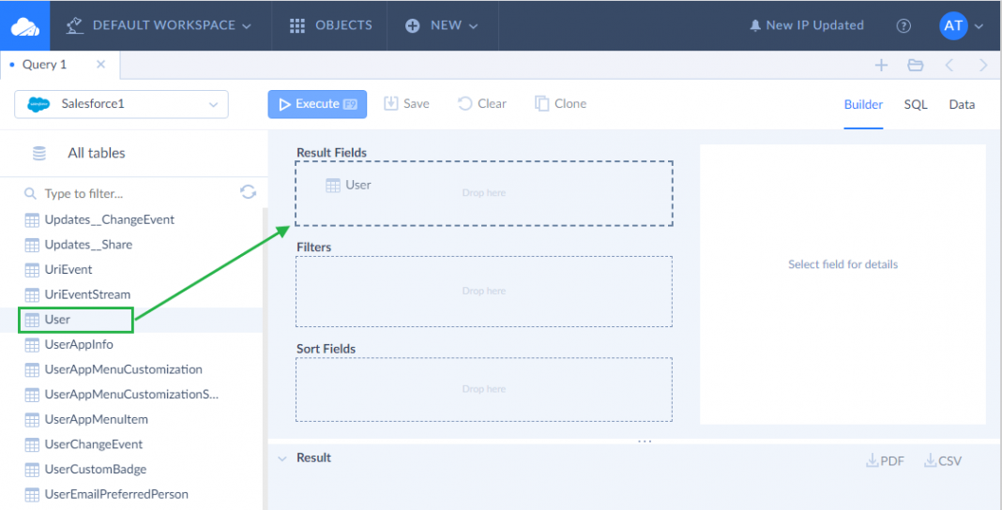Switch to the SQL tab
Viewport: 1002px width, 510px height.
[915, 104]
